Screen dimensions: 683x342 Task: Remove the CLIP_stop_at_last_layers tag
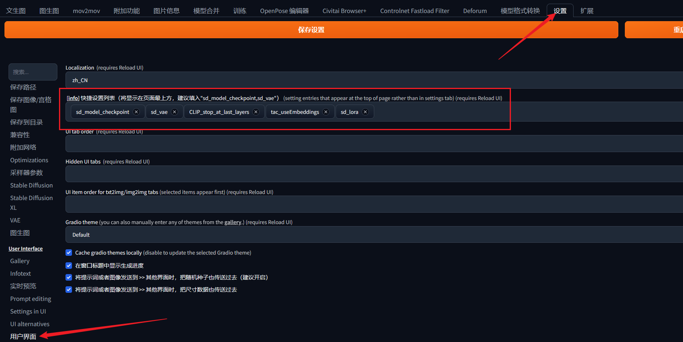pos(256,112)
